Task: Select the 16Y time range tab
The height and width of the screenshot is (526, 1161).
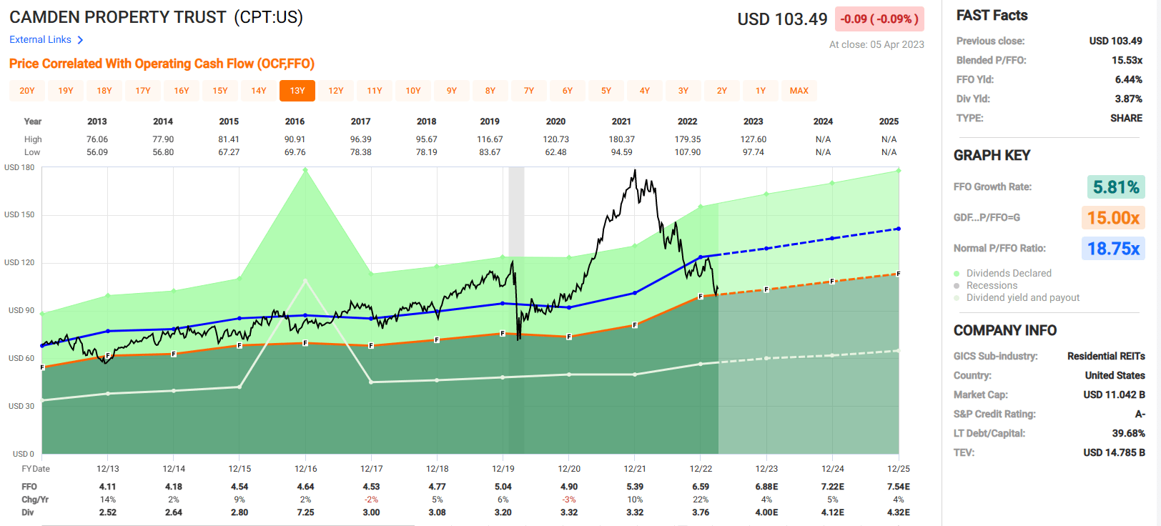Action: click(182, 91)
